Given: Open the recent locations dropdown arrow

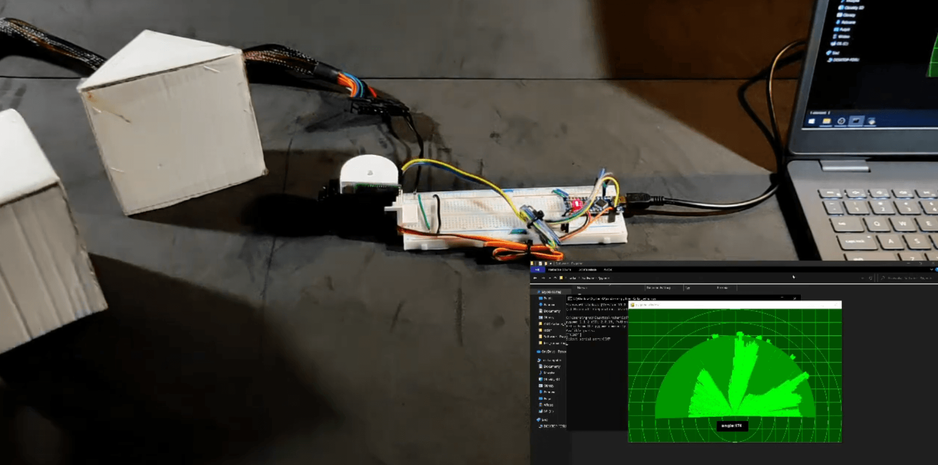Looking at the screenshot, I should pos(549,278).
